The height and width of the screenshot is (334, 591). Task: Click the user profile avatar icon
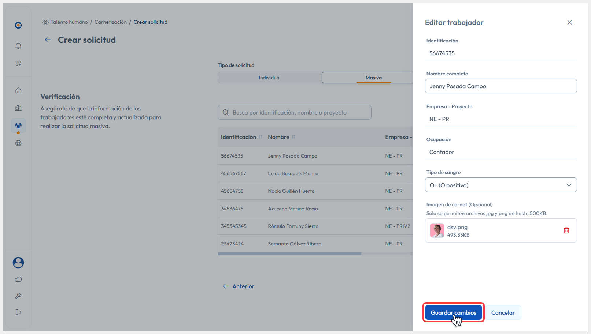click(x=18, y=262)
